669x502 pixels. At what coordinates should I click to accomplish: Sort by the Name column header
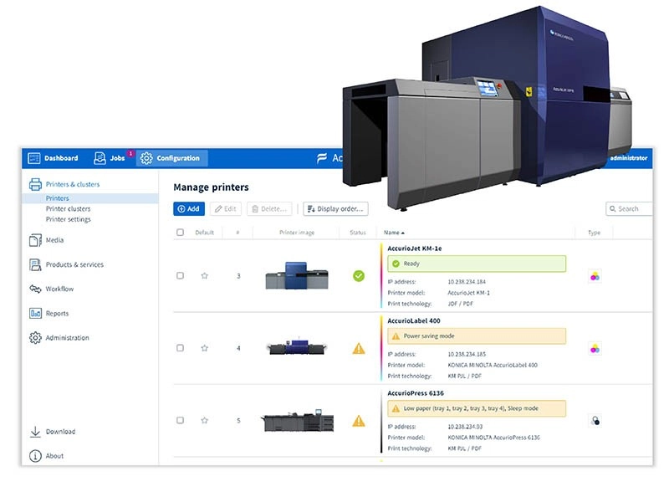393,233
